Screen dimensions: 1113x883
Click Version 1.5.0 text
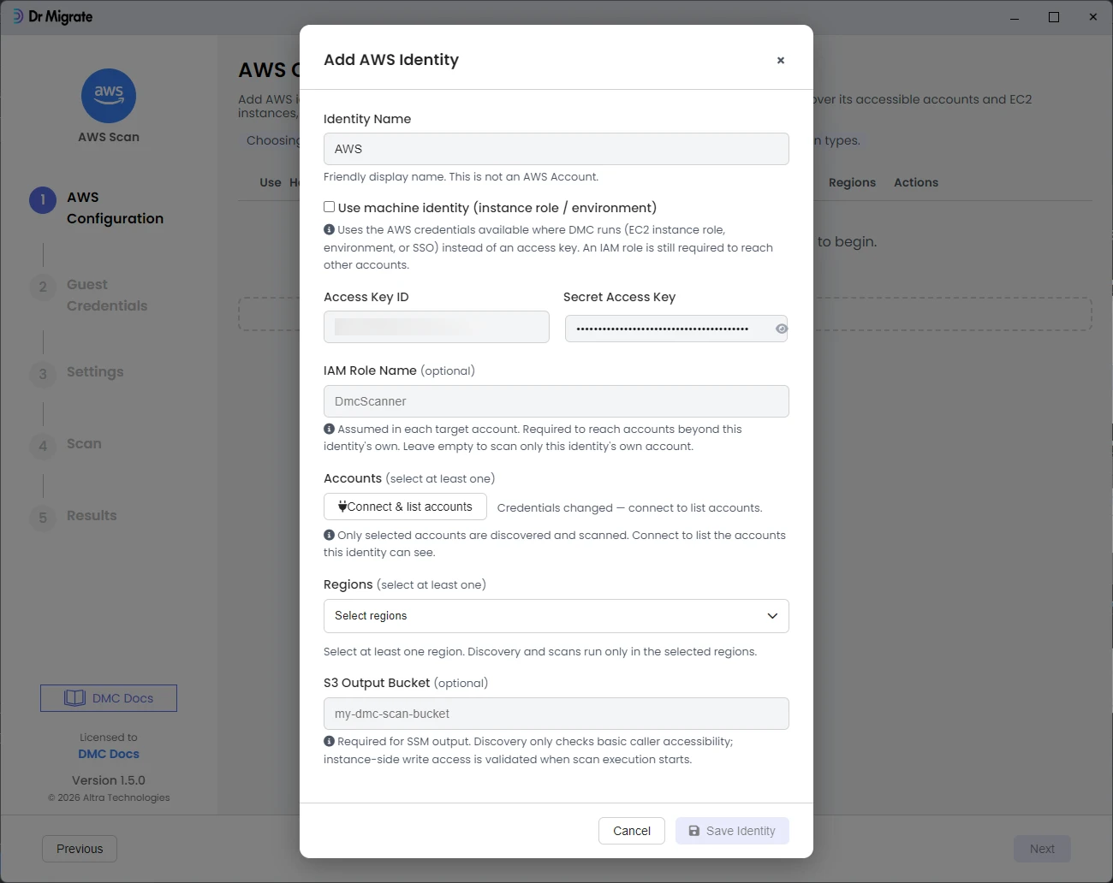pos(109,780)
